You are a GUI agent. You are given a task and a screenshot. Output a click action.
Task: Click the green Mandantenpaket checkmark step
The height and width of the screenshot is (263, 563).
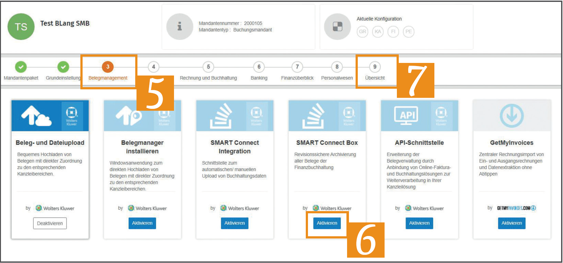tap(21, 67)
